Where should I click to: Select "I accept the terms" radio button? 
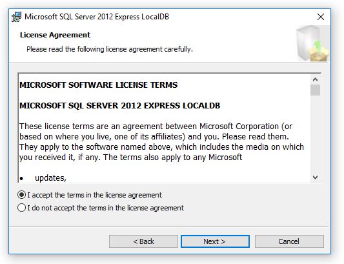click(21, 195)
